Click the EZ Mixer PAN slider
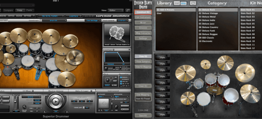 tap(37, 111)
